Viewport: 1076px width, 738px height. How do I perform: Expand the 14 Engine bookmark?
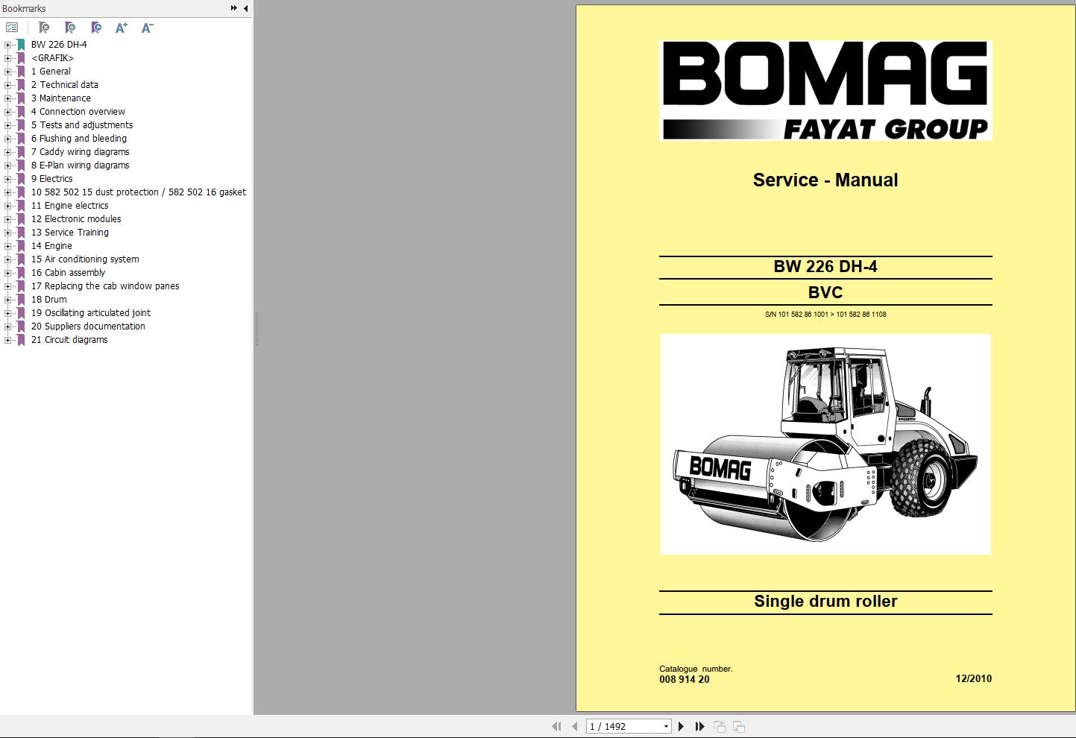(7, 245)
